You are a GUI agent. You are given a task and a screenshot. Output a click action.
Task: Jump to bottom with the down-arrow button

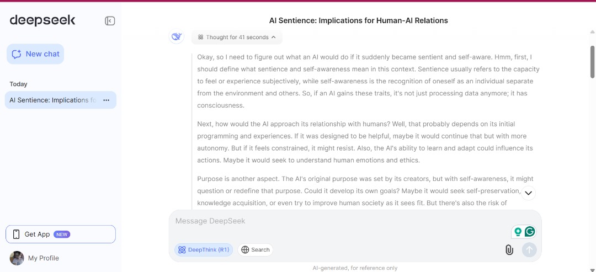(528, 193)
